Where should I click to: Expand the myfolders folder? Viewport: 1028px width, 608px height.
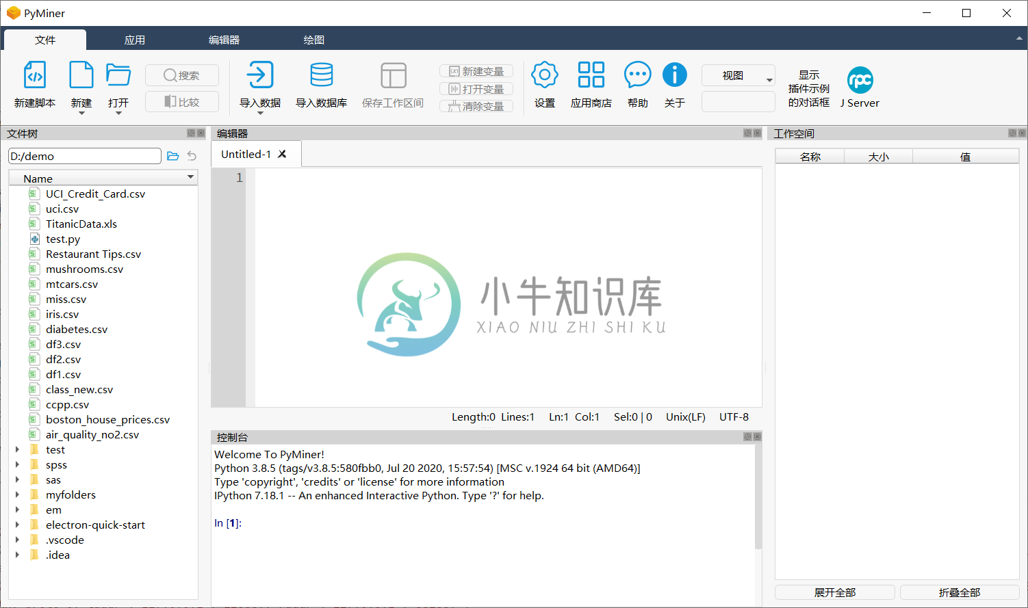tap(17, 495)
